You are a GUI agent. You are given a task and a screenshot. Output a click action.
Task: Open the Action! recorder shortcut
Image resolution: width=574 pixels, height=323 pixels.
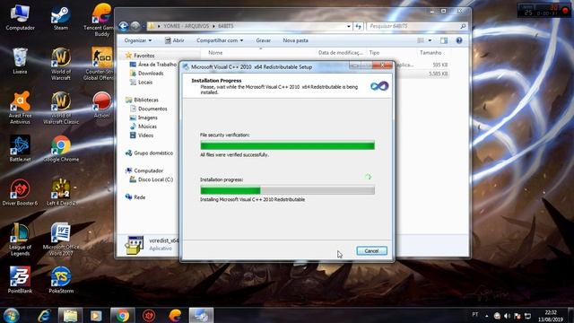pyautogui.click(x=101, y=105)
